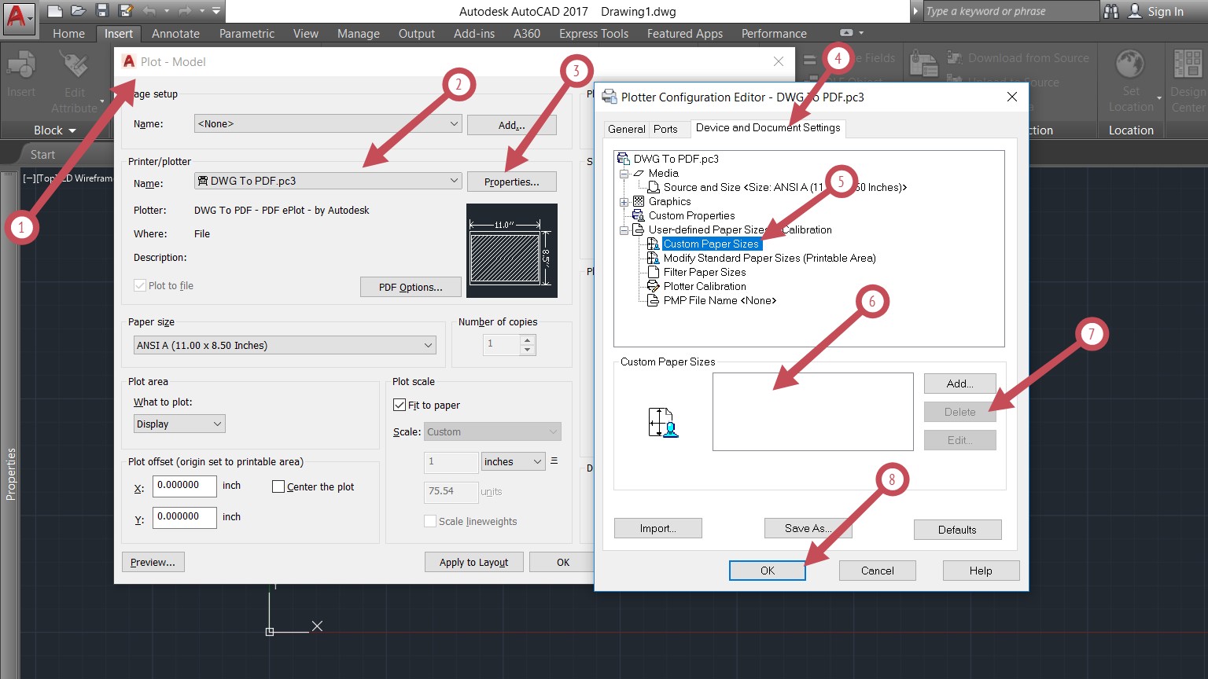The width and height of the screenshot is (1208, 679).
Task: Click the PMP File Name tree icon
Action: [653, 300]
